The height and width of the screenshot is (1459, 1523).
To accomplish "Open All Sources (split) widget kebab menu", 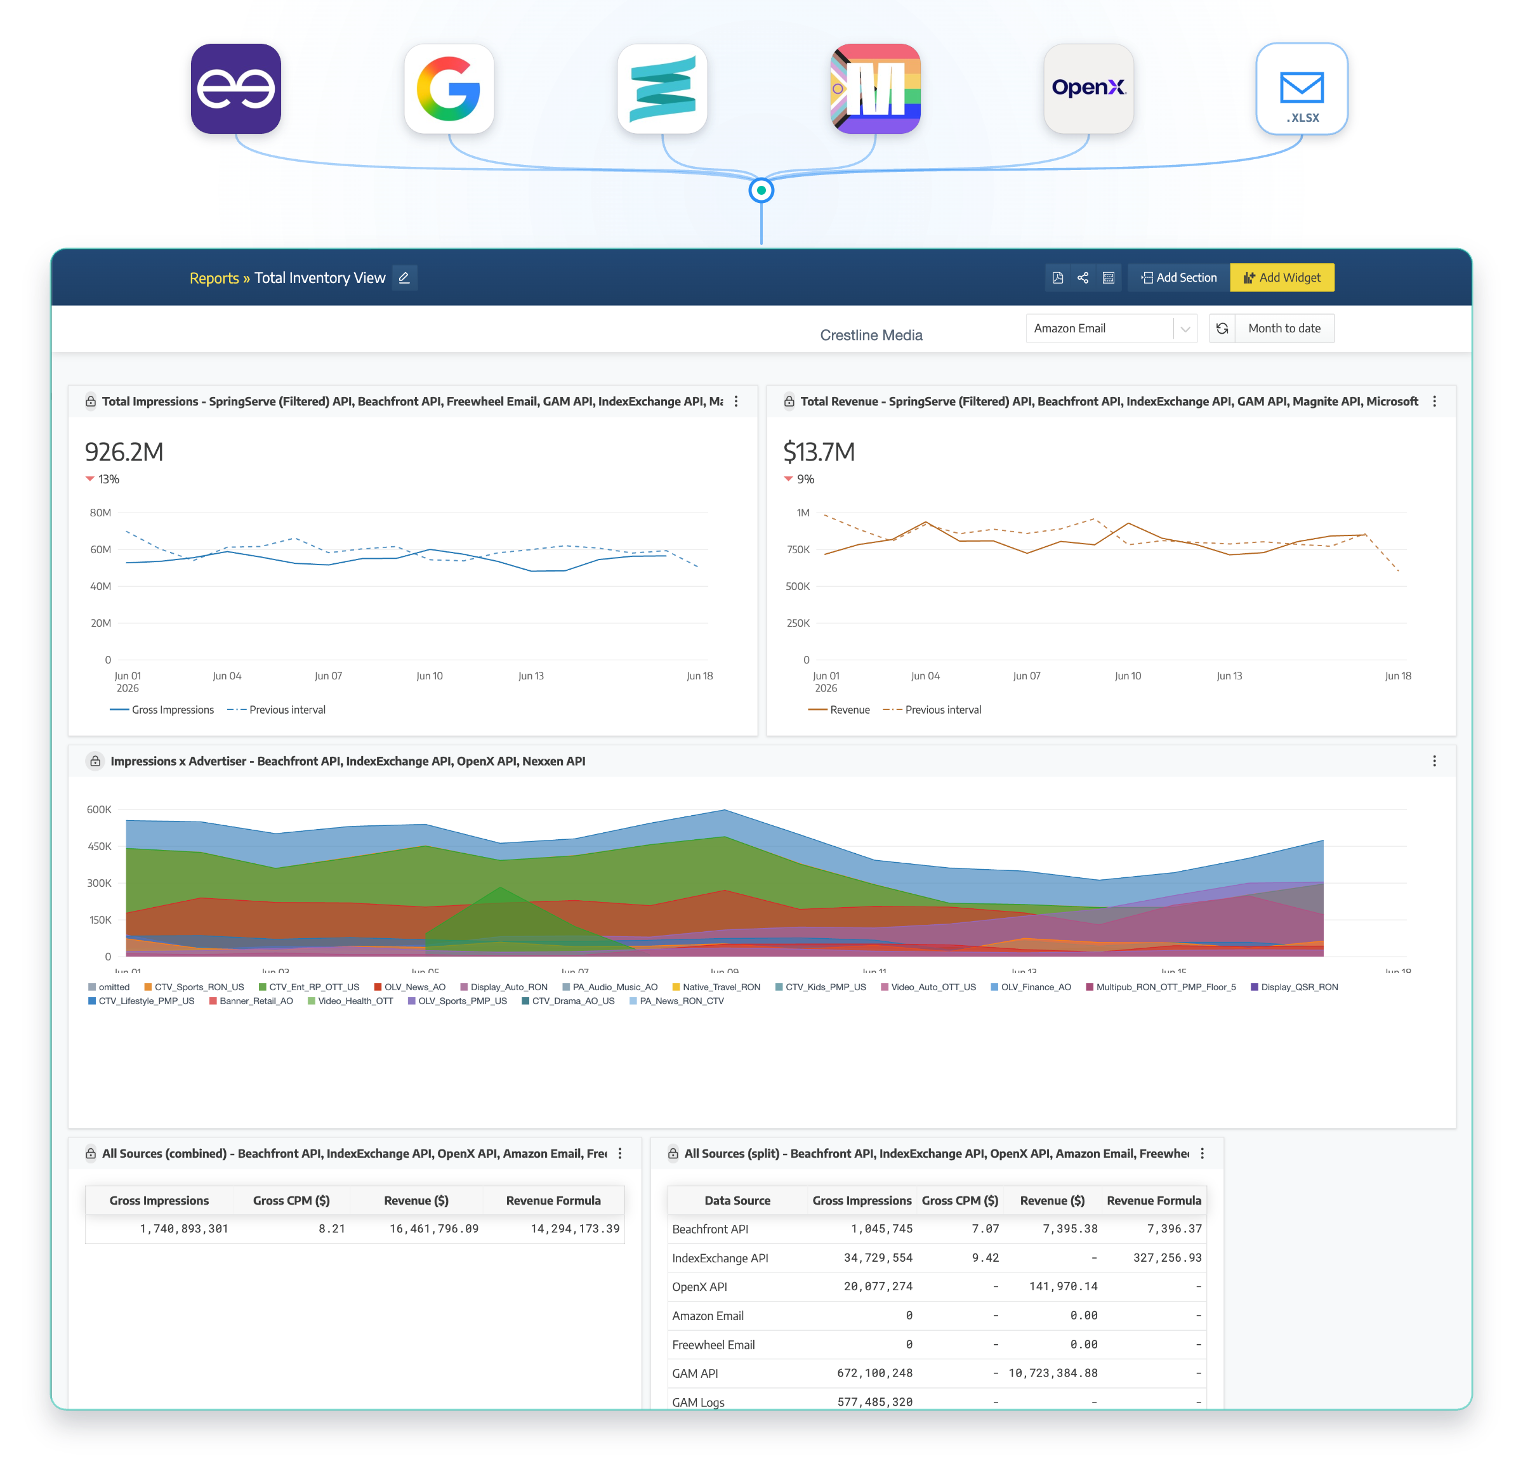I will [x=1202, y=1154].
